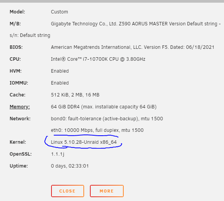Select the OpenSSL version "1.1.1j"
Screen dimensions: 224x201
(x=58, y=154)
